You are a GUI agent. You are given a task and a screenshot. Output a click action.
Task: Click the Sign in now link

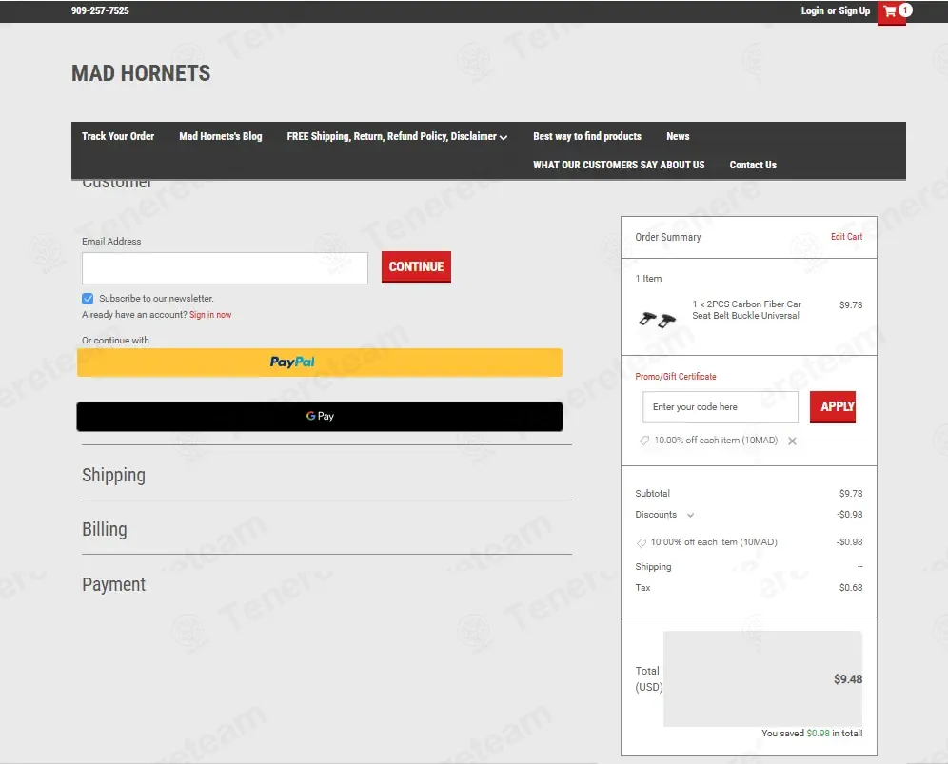pos(210,315)
